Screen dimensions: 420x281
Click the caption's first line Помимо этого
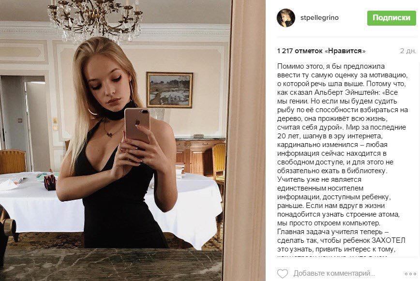click(331, 66)
